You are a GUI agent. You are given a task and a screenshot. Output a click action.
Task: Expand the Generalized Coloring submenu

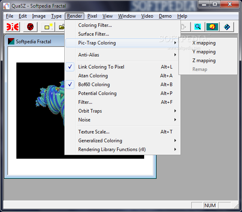[123, 141]
